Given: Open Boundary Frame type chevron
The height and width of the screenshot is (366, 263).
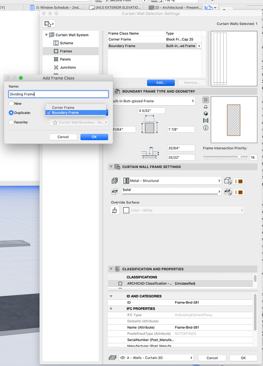Looking at the screenshot, I should [x=199, y=46].
